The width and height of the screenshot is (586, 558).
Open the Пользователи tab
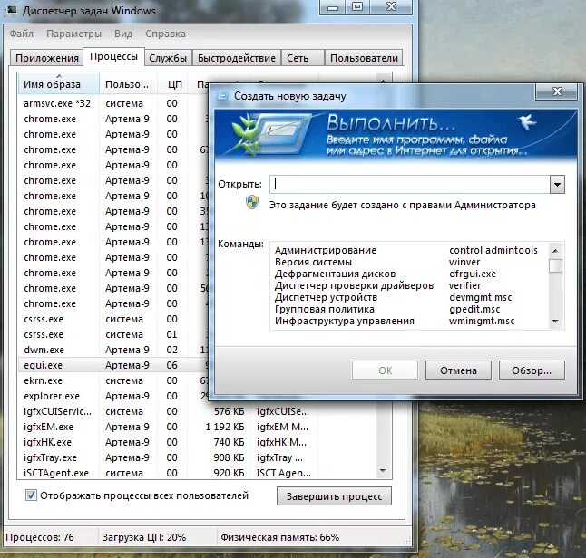[x=364, y=58]
